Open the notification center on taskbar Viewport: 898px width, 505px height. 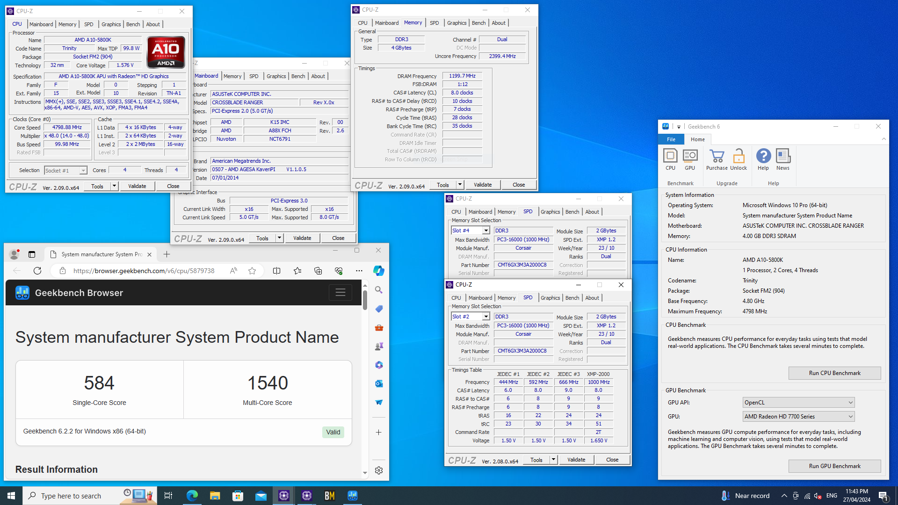883,496
